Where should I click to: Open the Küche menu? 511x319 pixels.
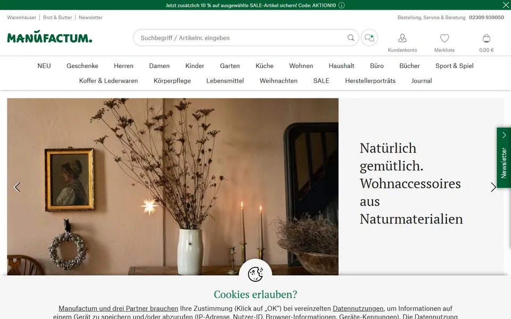click(265, 66)
